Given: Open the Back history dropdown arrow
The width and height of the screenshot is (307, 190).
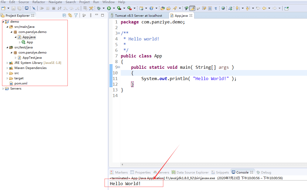Looking at the screenshot, I should tap(269, 8).
